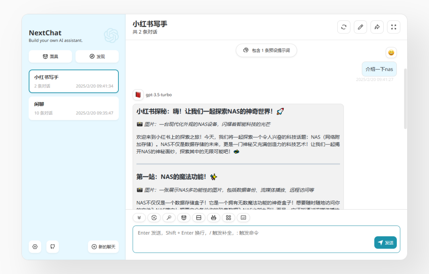Screen dimensions: 429x274
Task: Open quick prompts with the magic wand icon
Action: click(169, 218)
